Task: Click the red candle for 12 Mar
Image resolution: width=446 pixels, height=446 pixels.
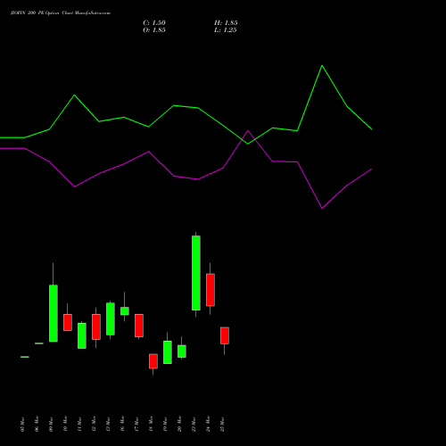Action: (96, 326)
